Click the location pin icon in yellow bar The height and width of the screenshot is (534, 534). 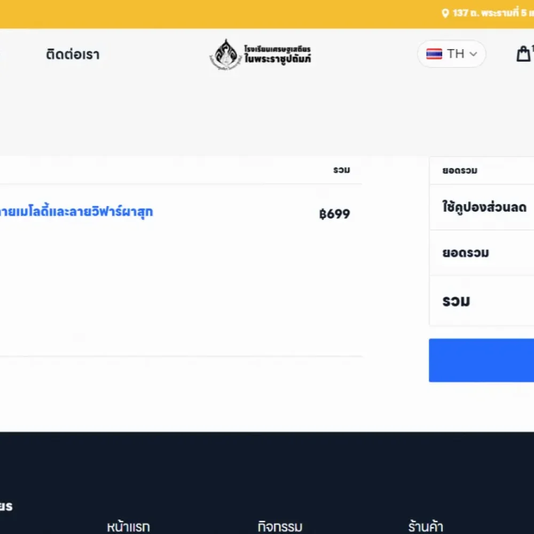click(445, 13)
